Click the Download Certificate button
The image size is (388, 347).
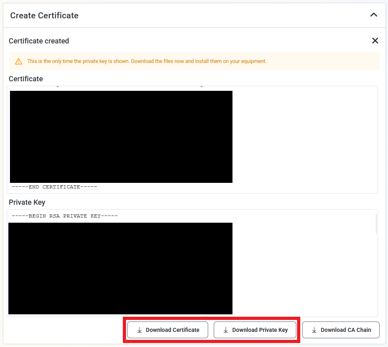point(167,330)
